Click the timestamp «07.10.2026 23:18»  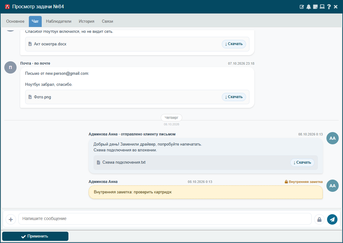tap(241, 64)
